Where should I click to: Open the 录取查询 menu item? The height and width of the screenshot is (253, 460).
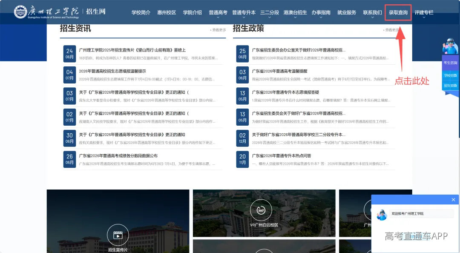click(398, 12)
